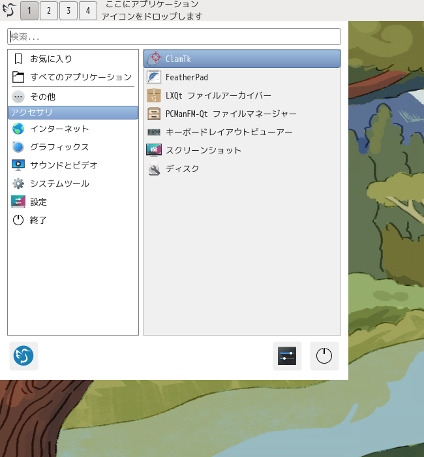This screenshot has height=457, width=424.
Task: Open LXQt ファイルアーカイバー archive icon
Action: (x=154, y=95)
